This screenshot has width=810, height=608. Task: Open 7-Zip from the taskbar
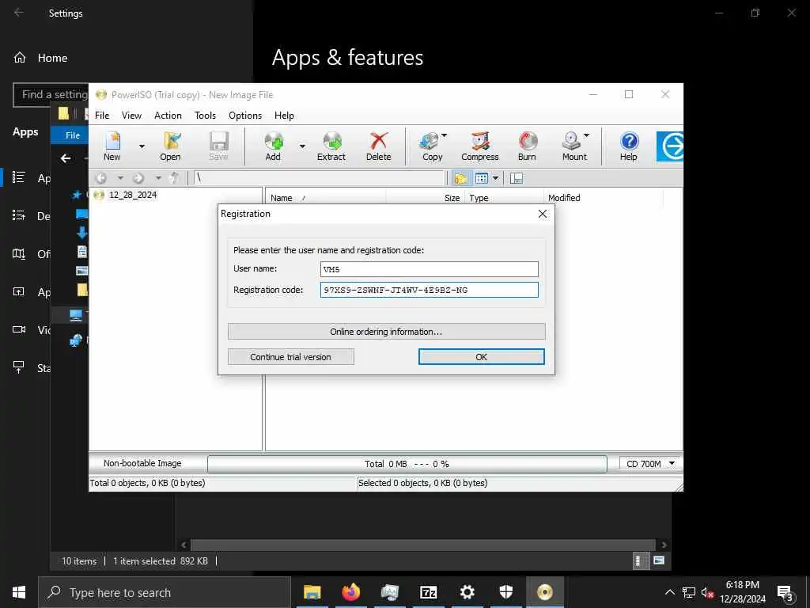click(x=428, y=592)
